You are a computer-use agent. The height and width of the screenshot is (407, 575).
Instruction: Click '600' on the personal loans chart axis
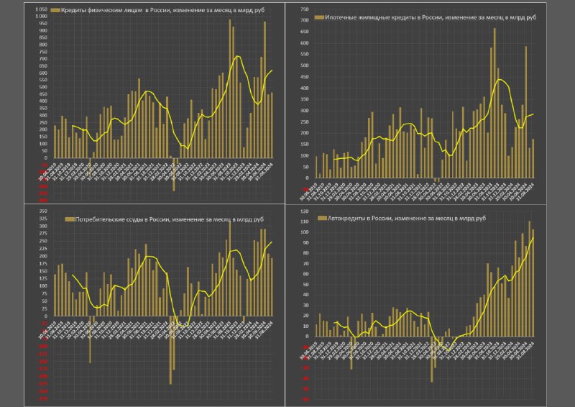[43, 73]
